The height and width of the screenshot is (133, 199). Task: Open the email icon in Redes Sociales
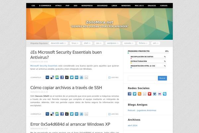145,94
